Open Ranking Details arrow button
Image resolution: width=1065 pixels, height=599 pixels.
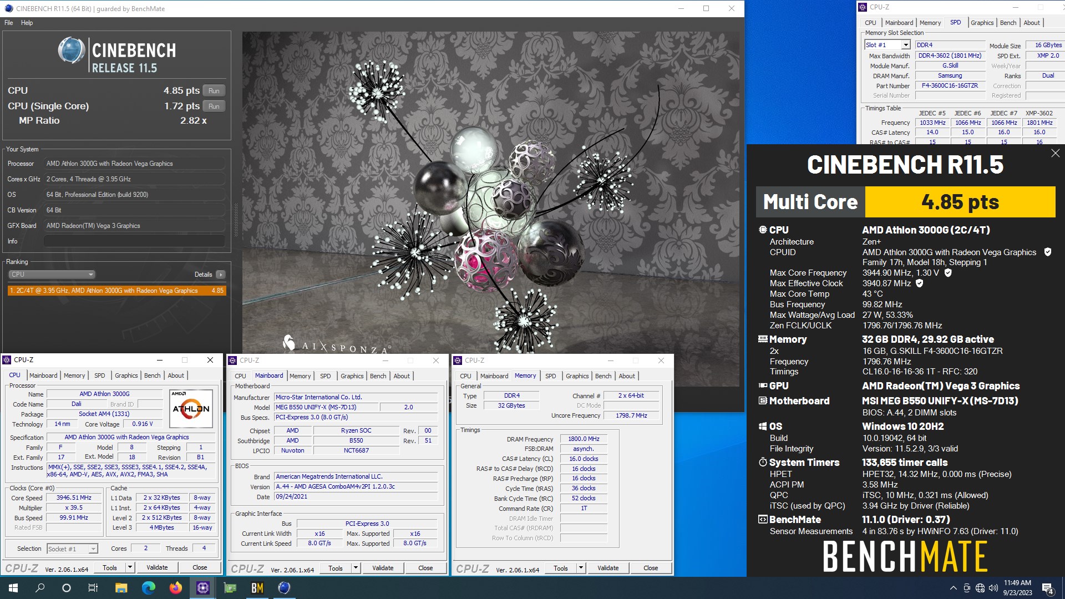220,275
